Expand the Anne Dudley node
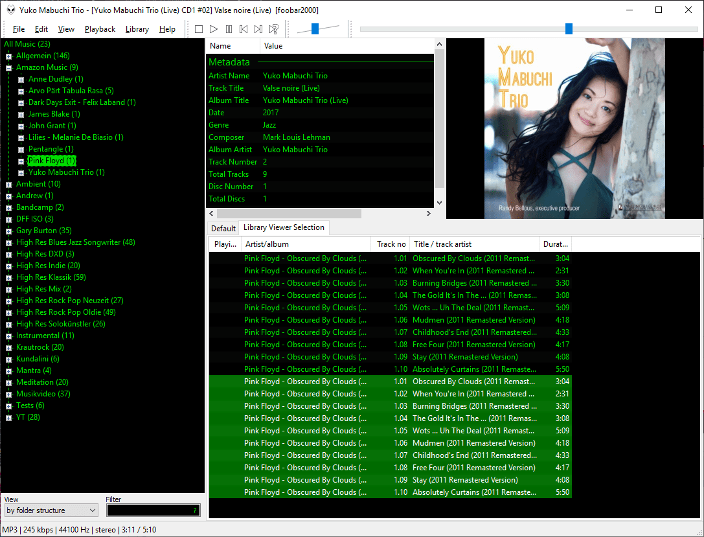This screenshot has width=704, height=537. click(x=21, y=80)
